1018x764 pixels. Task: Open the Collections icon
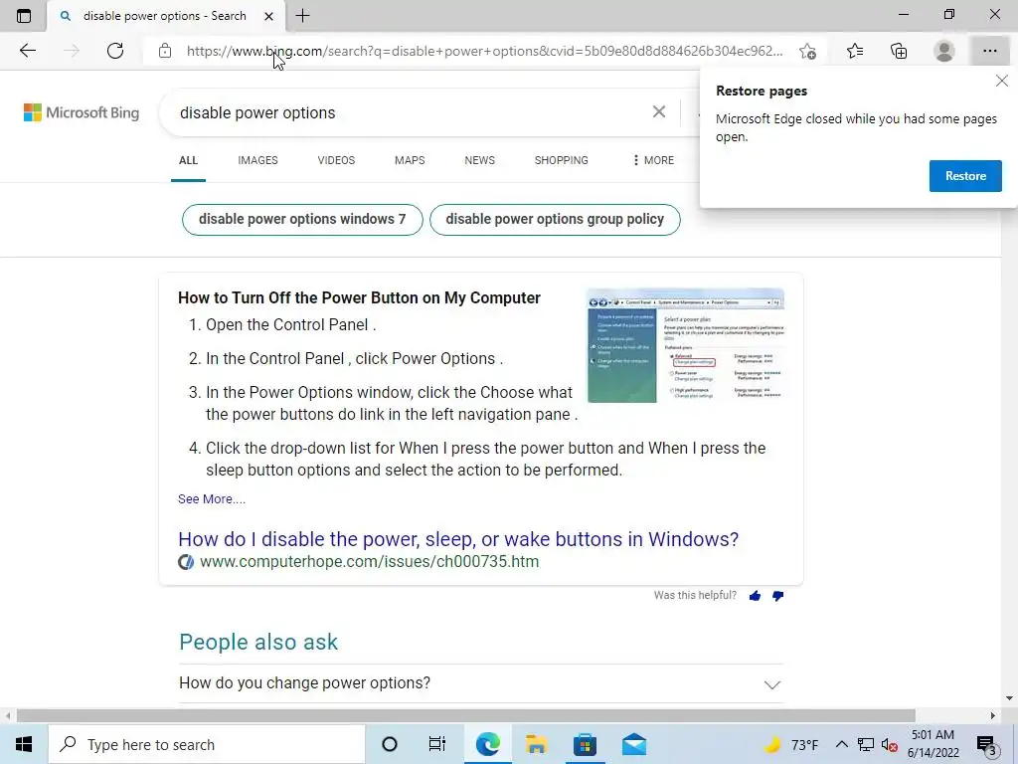[899, 51]
